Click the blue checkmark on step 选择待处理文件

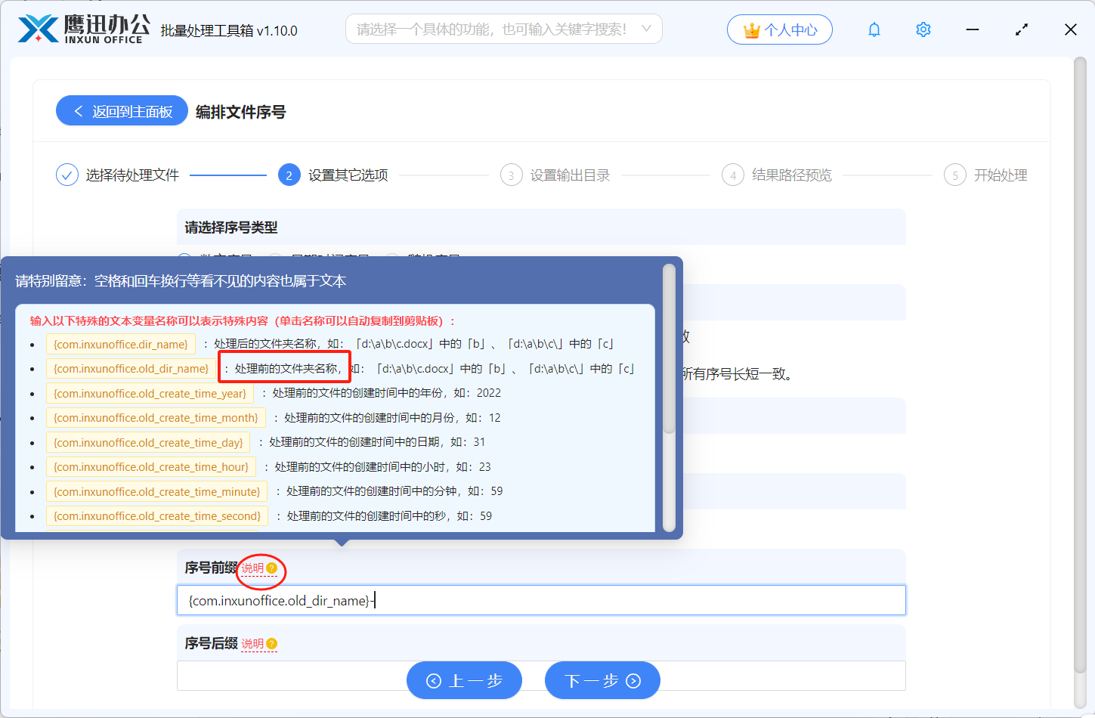(67, 174)
